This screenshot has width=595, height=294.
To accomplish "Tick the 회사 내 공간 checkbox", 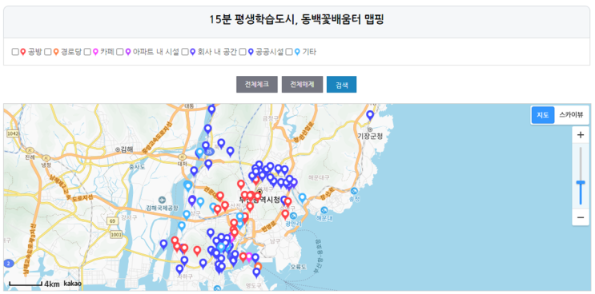I will pyautogui.click(x=185, y=52).
